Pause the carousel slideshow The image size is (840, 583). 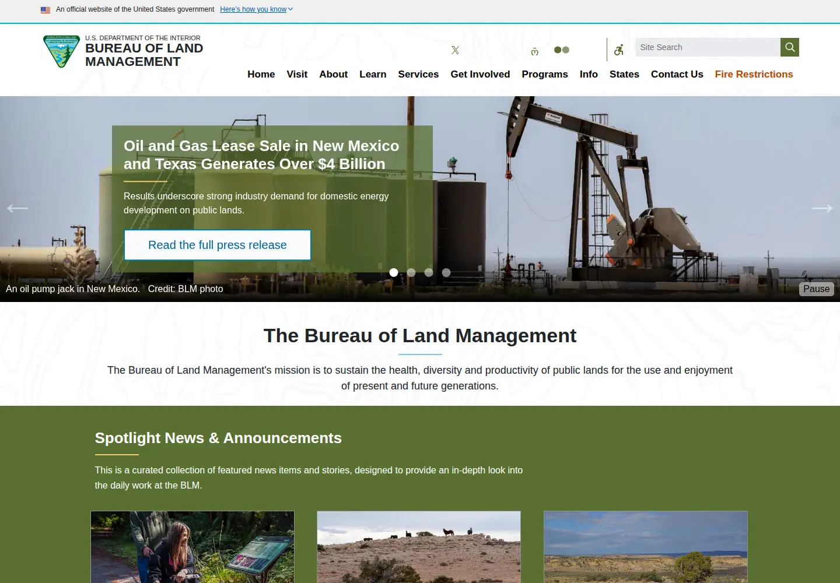(x=817, y=289)
